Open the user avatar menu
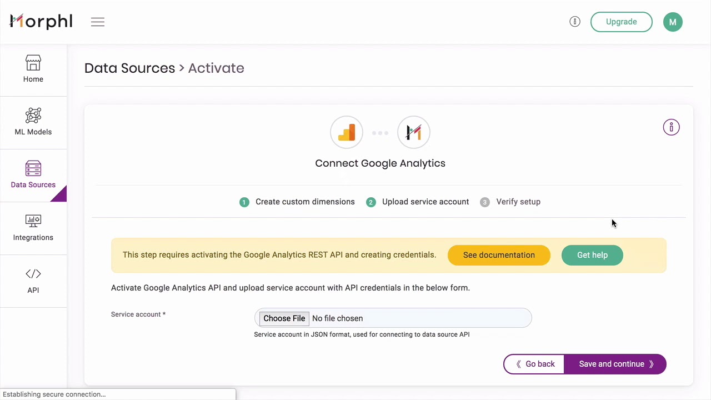Viewport: 711px width, 400px height. click(x=673, y=22)
